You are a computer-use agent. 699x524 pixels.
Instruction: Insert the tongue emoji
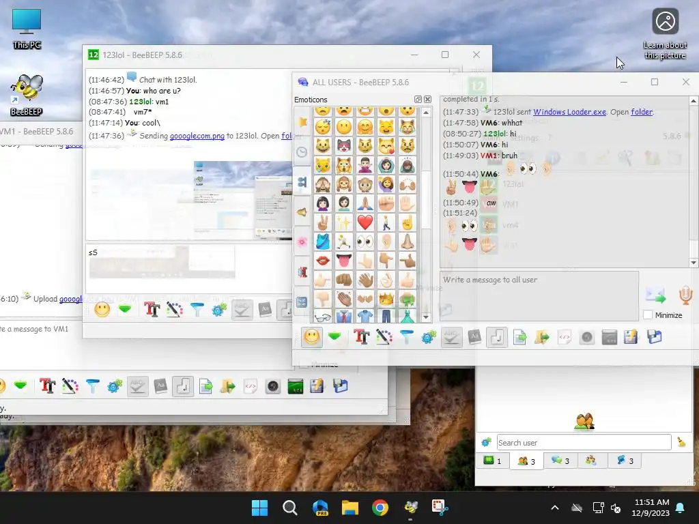pyautogui.click(x=344, y=261)
